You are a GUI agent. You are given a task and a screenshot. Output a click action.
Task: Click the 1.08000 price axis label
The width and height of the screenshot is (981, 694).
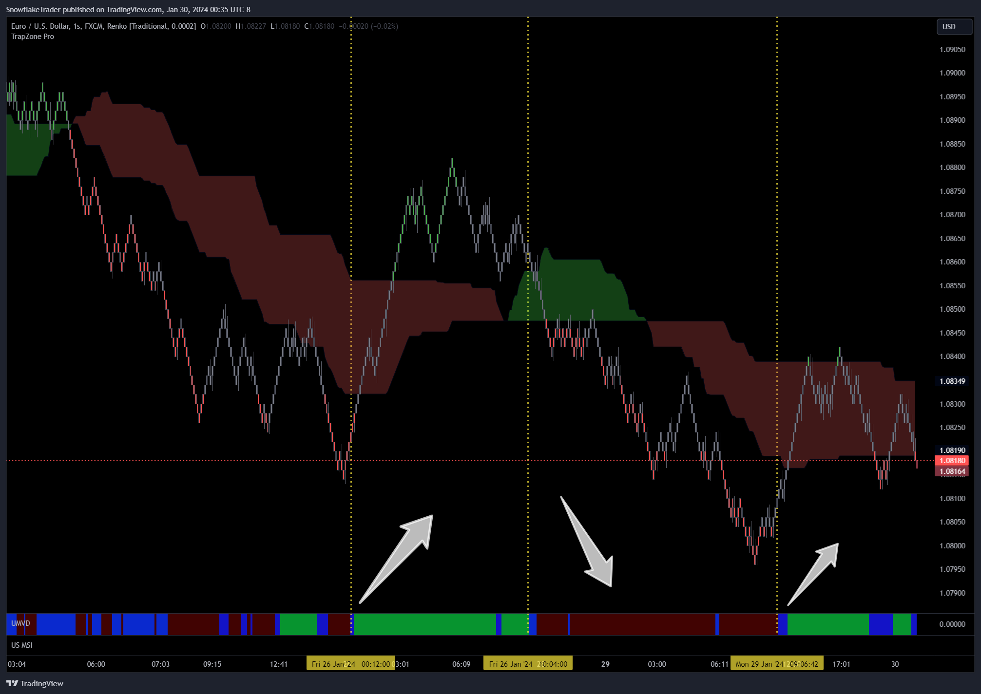point(952,546)
